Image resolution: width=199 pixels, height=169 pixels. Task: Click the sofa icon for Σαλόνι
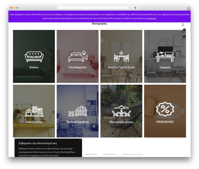34,57
